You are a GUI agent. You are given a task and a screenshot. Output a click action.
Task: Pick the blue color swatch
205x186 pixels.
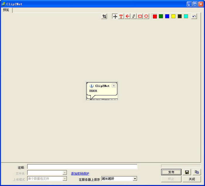tap(167, 16)
